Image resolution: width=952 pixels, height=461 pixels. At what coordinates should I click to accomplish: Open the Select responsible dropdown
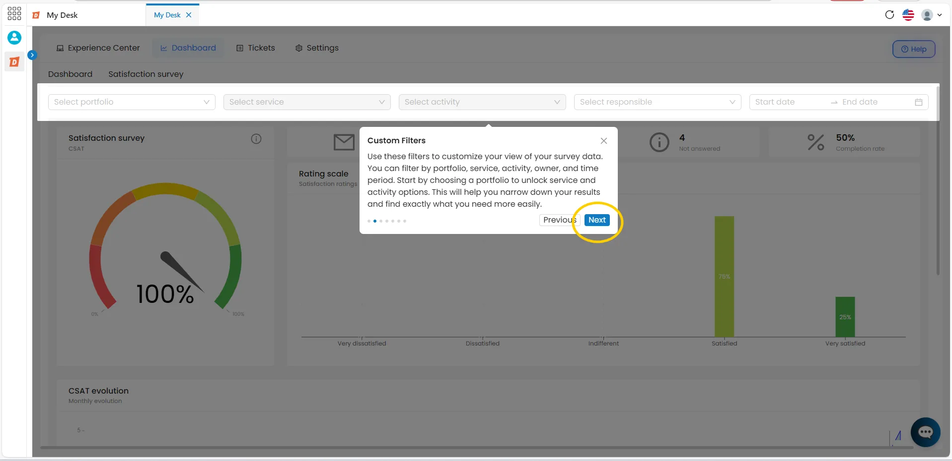coord(658,102)
